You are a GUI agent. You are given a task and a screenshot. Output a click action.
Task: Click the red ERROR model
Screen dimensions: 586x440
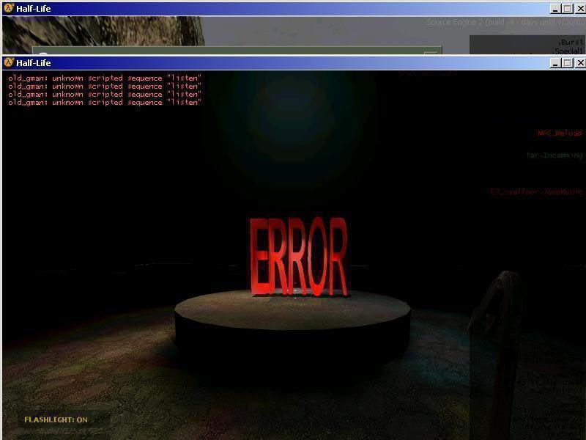[x=297, y=257]
